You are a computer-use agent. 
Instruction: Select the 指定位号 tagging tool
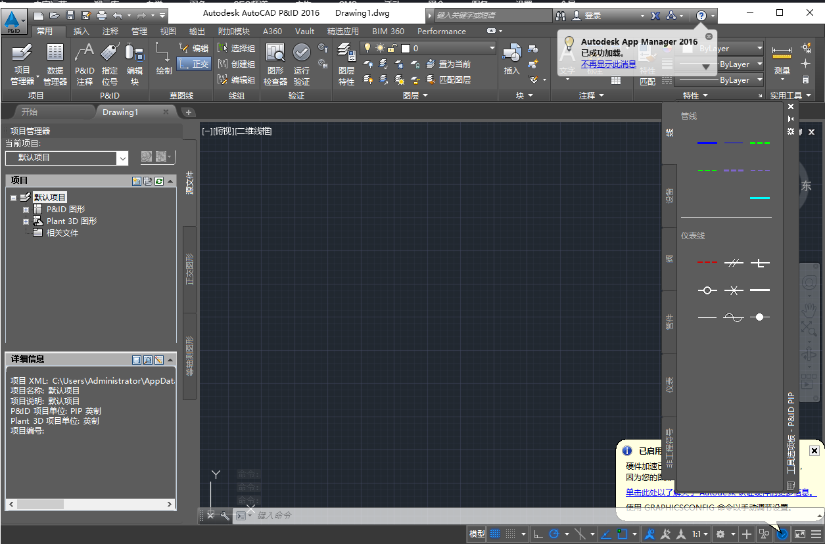(110, 63)
